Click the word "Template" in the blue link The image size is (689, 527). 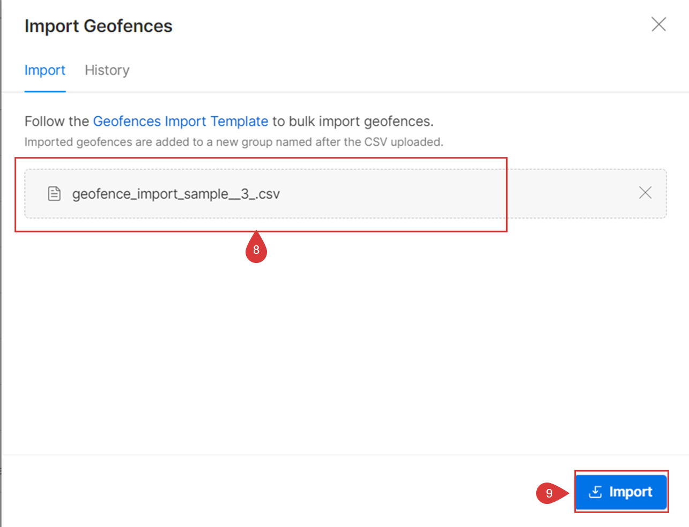click(x=239, y=122)
